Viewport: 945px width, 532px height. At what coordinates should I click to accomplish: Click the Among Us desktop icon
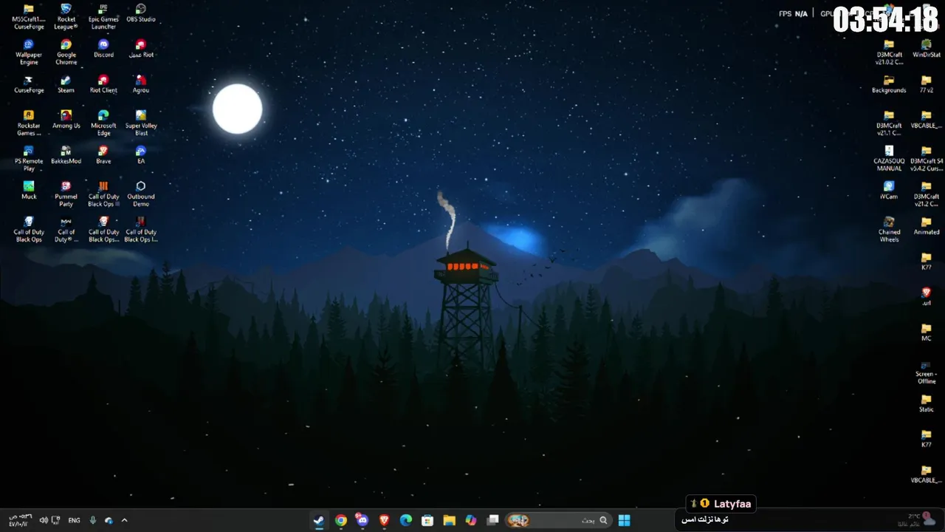[66, 120]
